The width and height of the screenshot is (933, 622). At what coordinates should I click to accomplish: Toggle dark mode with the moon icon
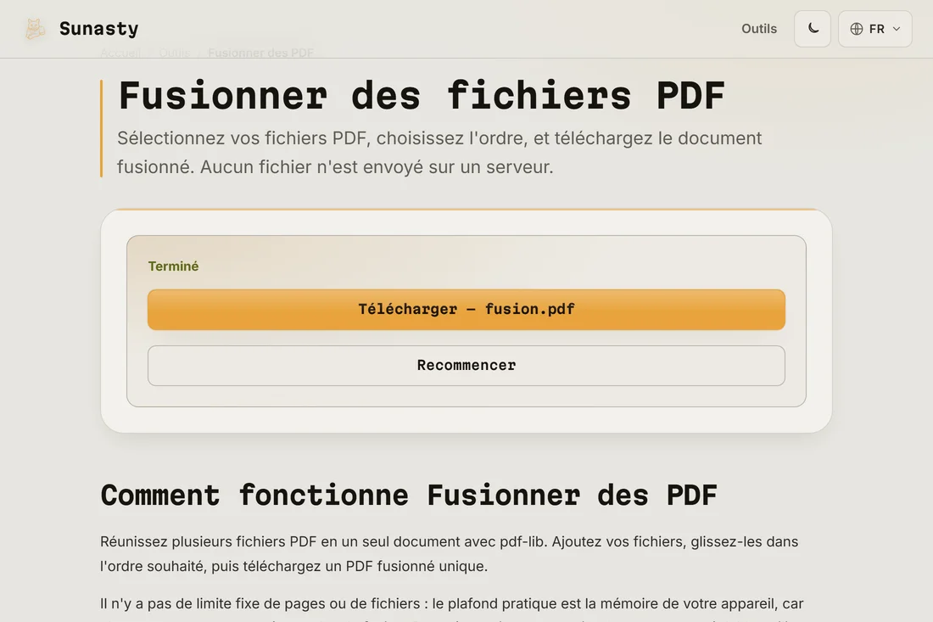[x=813, y=29]
